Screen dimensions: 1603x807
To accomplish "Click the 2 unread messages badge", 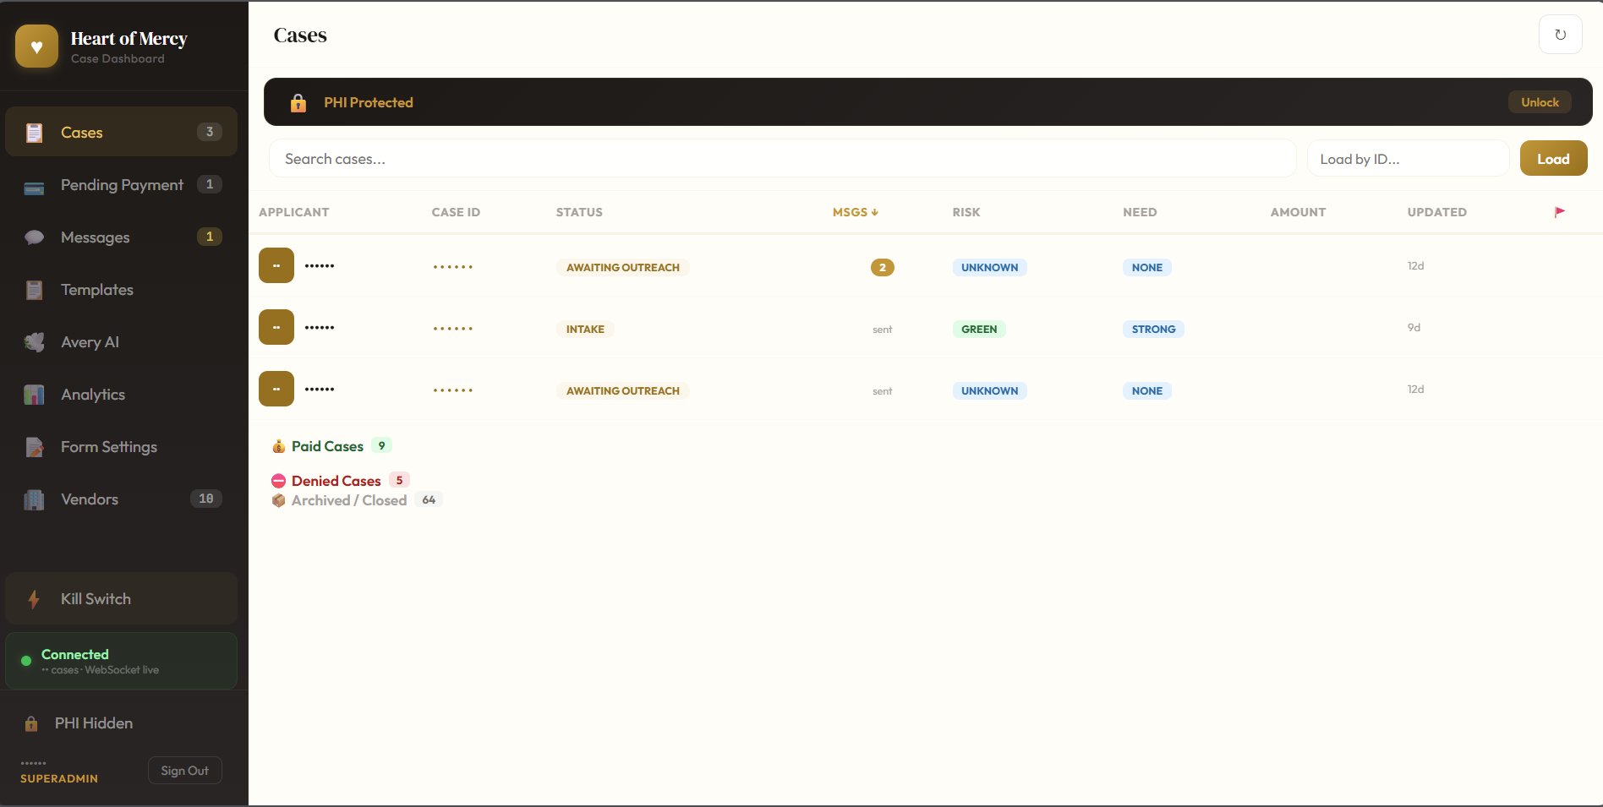I will [x=882, y=267].
